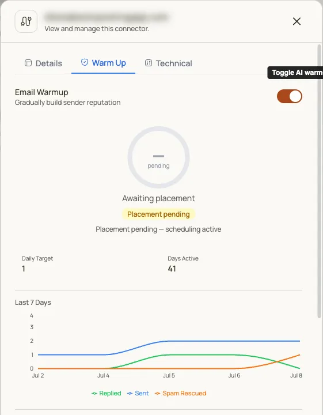Click the Last 7 Days heading
323x415 pixels.
click(x=33, y=303)
